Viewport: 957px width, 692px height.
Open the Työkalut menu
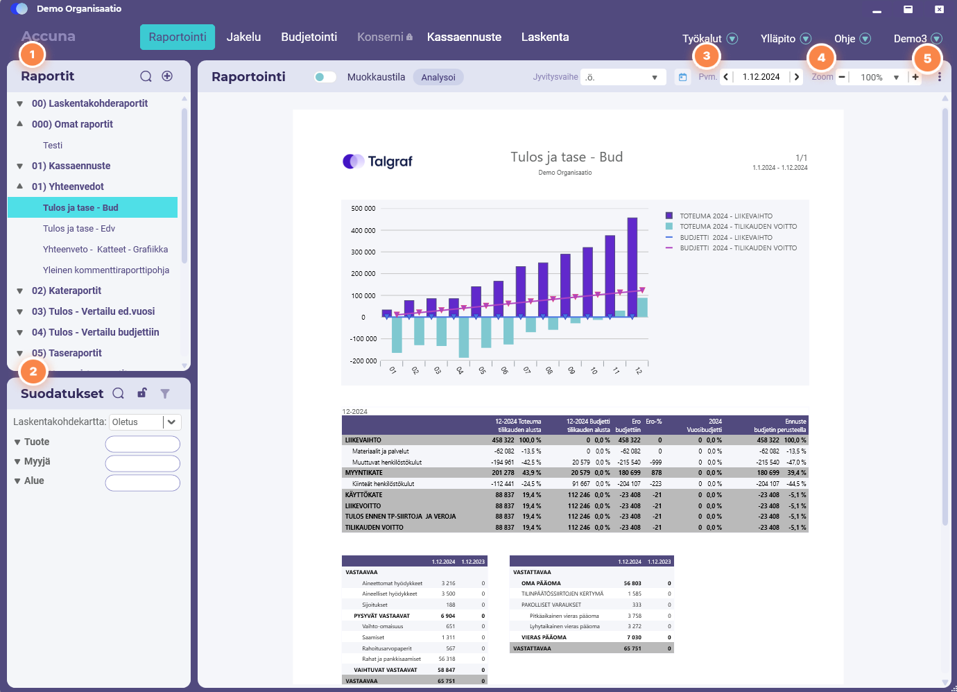tap(709, 39)
